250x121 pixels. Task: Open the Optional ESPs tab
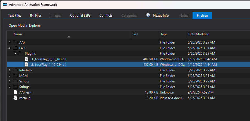(80, 15)
